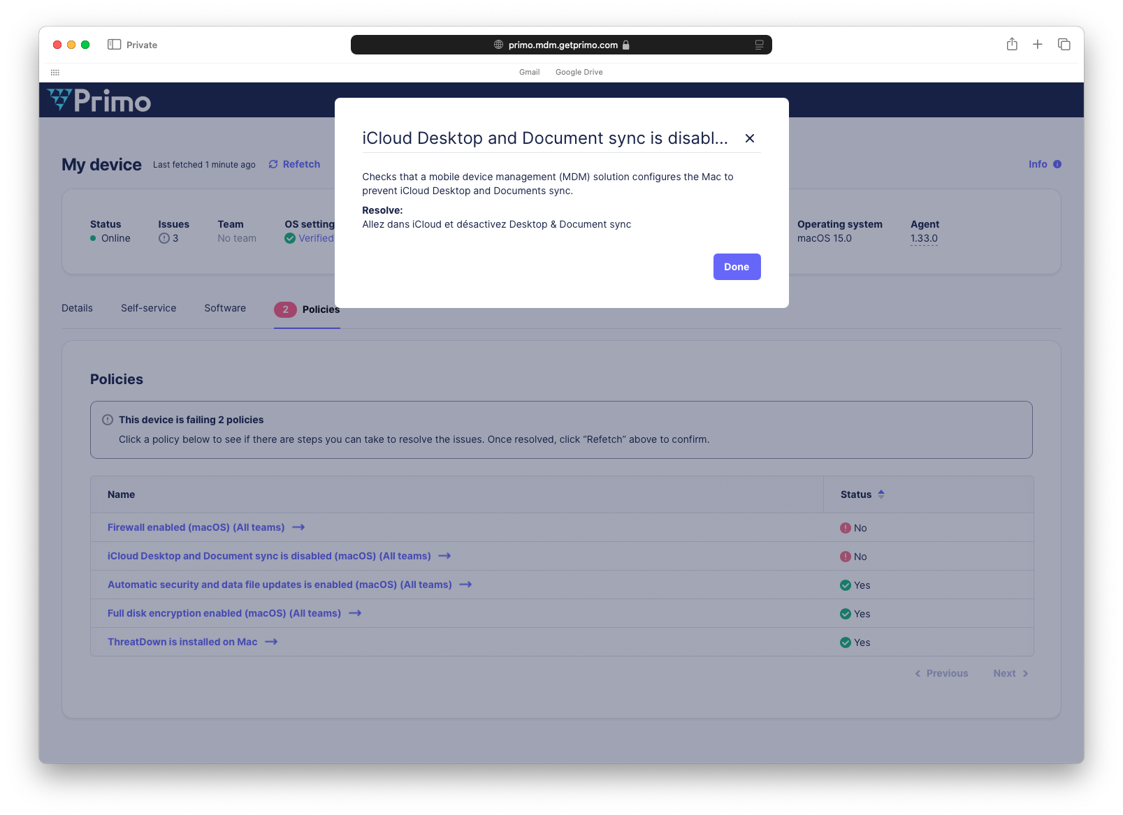This screenshot has width=1123, height=815.
Task: Click arrow icon next to Firewall enabled
Action: (x=298, y=527)
